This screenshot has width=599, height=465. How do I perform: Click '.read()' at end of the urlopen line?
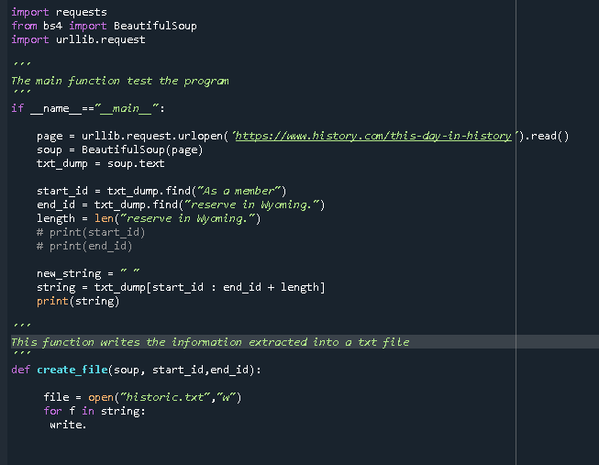pyautogui.click(x=547, y=136)
